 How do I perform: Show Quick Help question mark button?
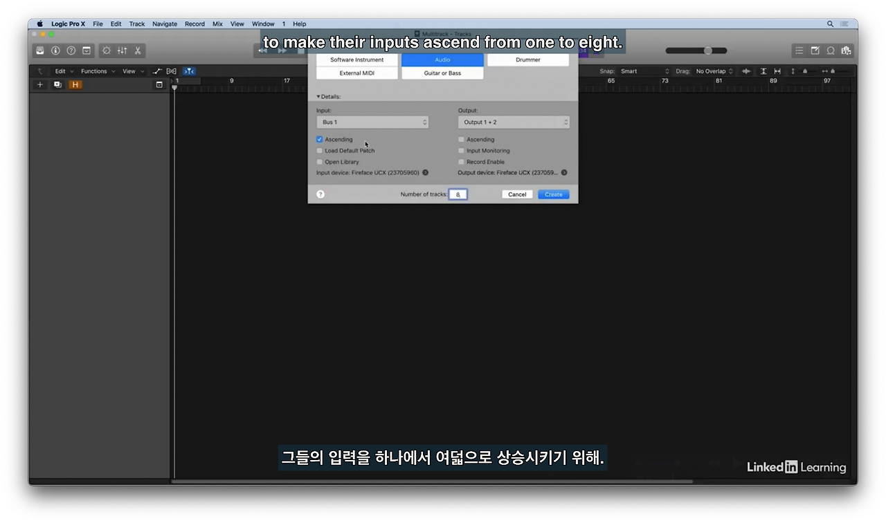(71, 51)
